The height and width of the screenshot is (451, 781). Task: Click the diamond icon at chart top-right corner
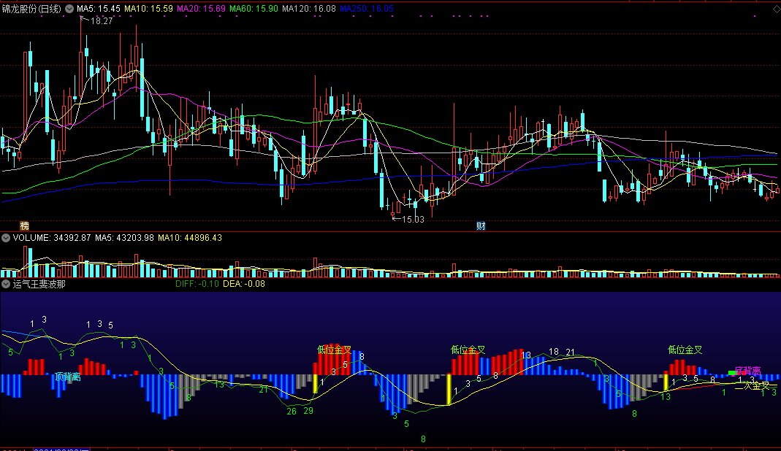[777, 9]
